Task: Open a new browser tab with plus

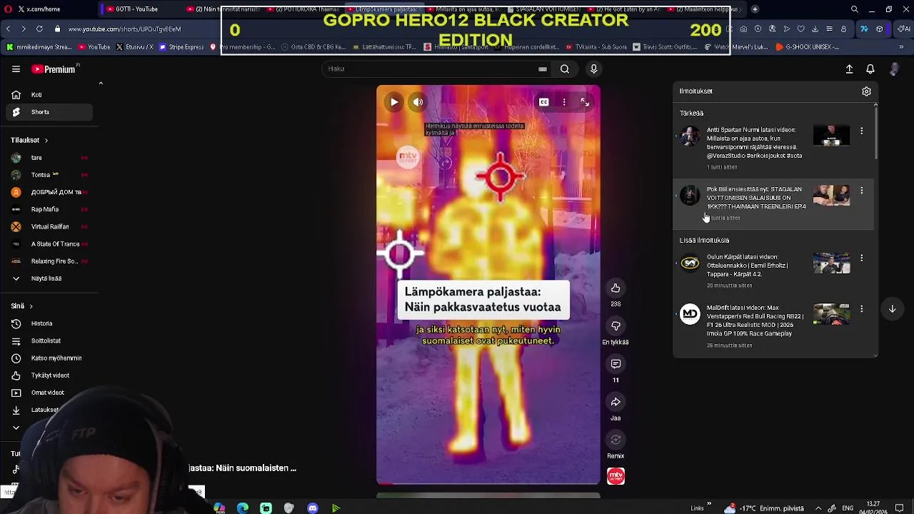Action: coord(755,9)
